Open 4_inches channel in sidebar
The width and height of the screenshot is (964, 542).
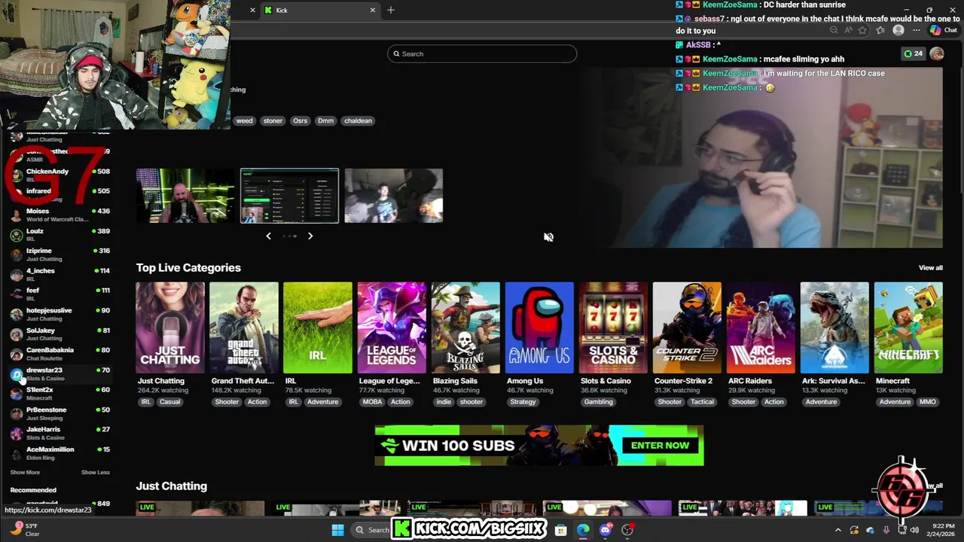[x=59, y=274]
